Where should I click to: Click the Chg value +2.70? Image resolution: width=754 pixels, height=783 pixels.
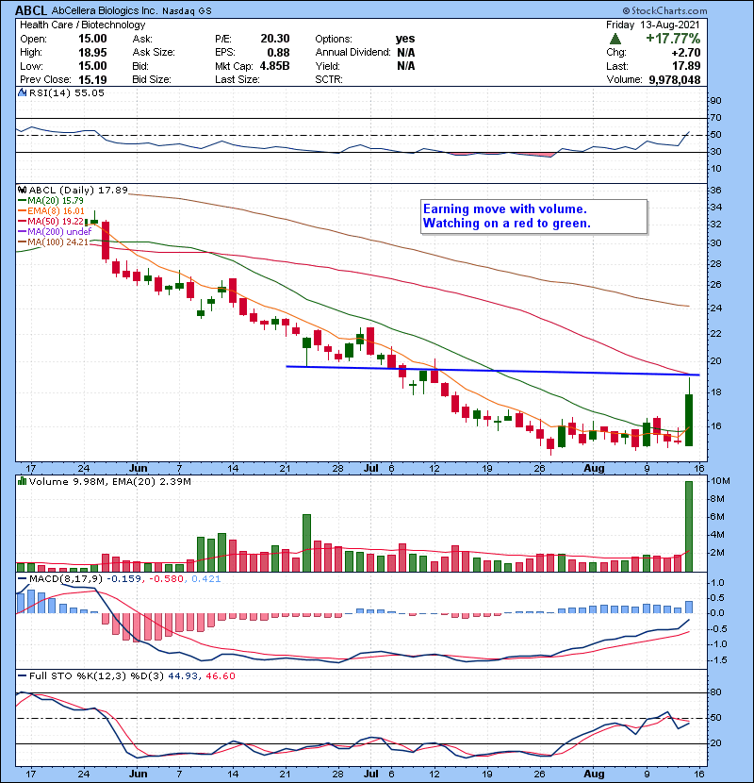click(x=685, y=53)
